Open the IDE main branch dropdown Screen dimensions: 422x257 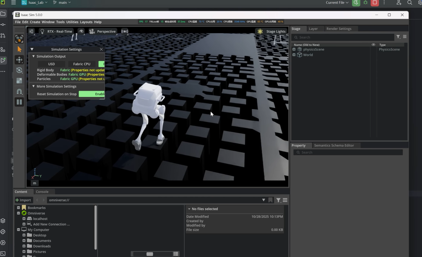pos(62,3)
